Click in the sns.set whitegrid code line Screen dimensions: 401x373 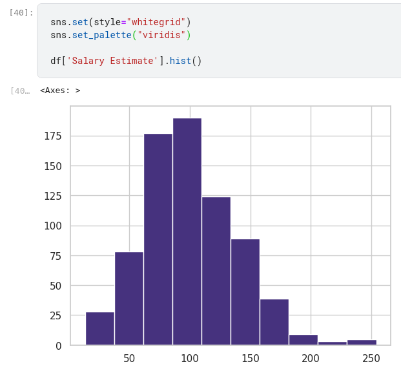click(120, 22)
